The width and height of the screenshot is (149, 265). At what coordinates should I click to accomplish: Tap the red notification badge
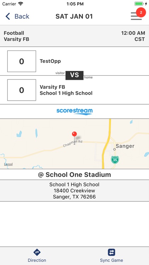coord(141,12)
